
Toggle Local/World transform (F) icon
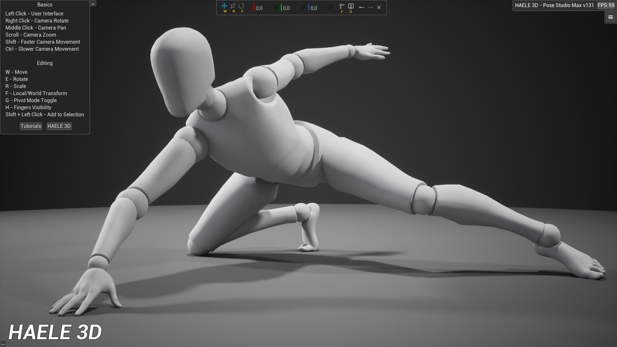coord(342,6)
